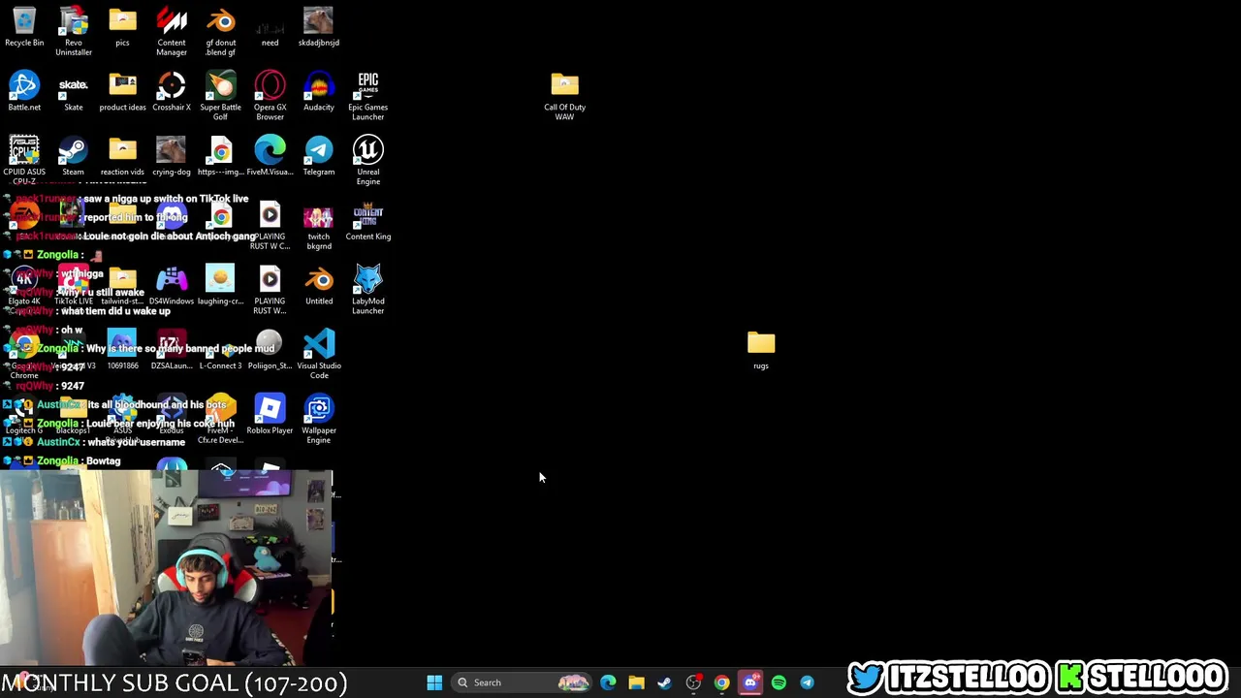Select the Untitled Blender file

click(319, 285)
